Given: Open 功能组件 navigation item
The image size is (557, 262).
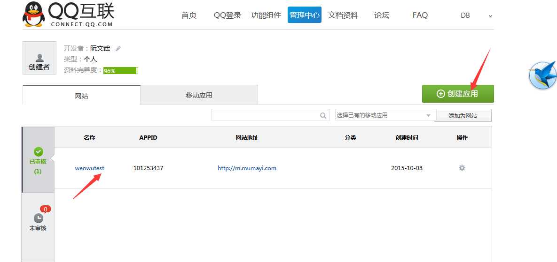Looking at the screenshot, I should (266, 15).
